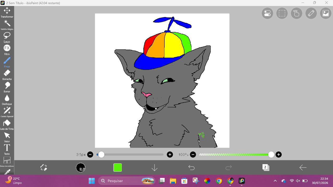This screenshot has height=187, width=333.
Task: Choose the Caneta Especial tool
Action: pyautogui.click(x=7, y=112)
